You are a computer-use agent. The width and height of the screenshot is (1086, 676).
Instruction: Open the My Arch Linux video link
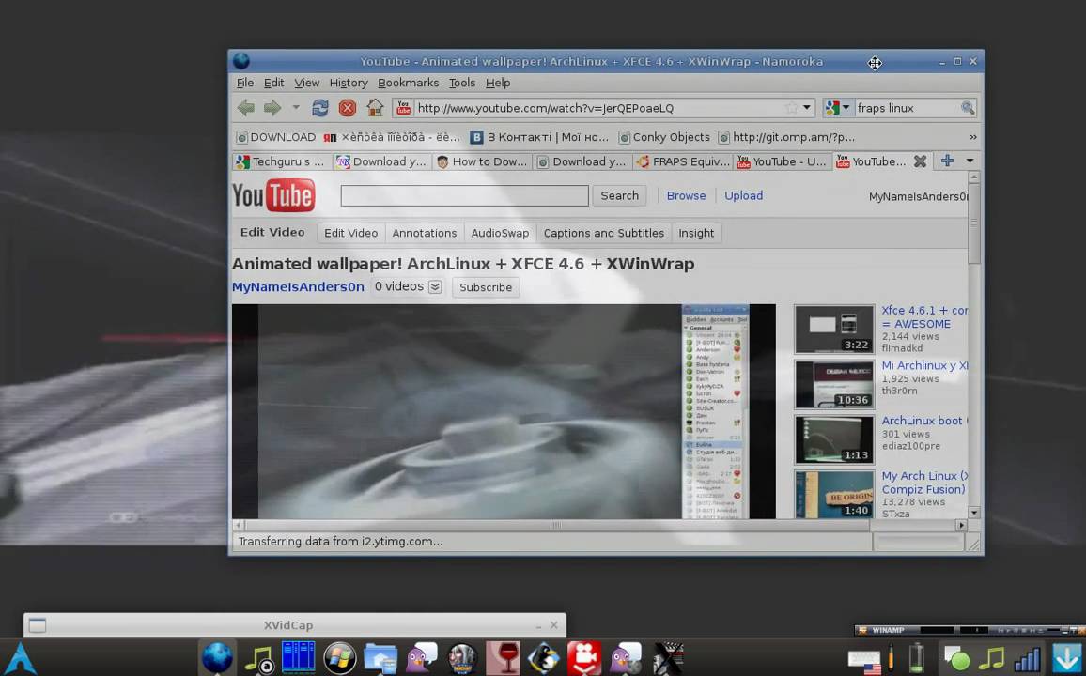(924, 483)
